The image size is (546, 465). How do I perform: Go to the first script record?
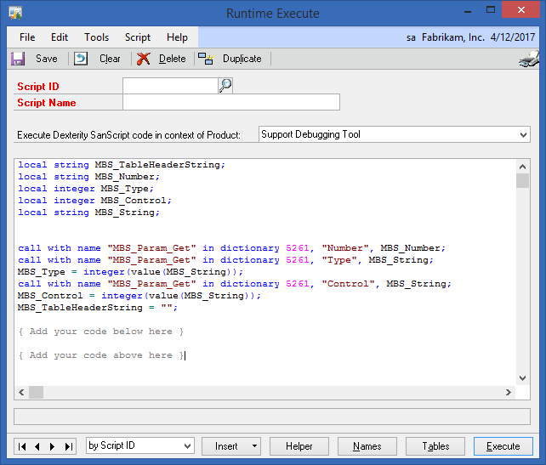click(x=22, y=446)
